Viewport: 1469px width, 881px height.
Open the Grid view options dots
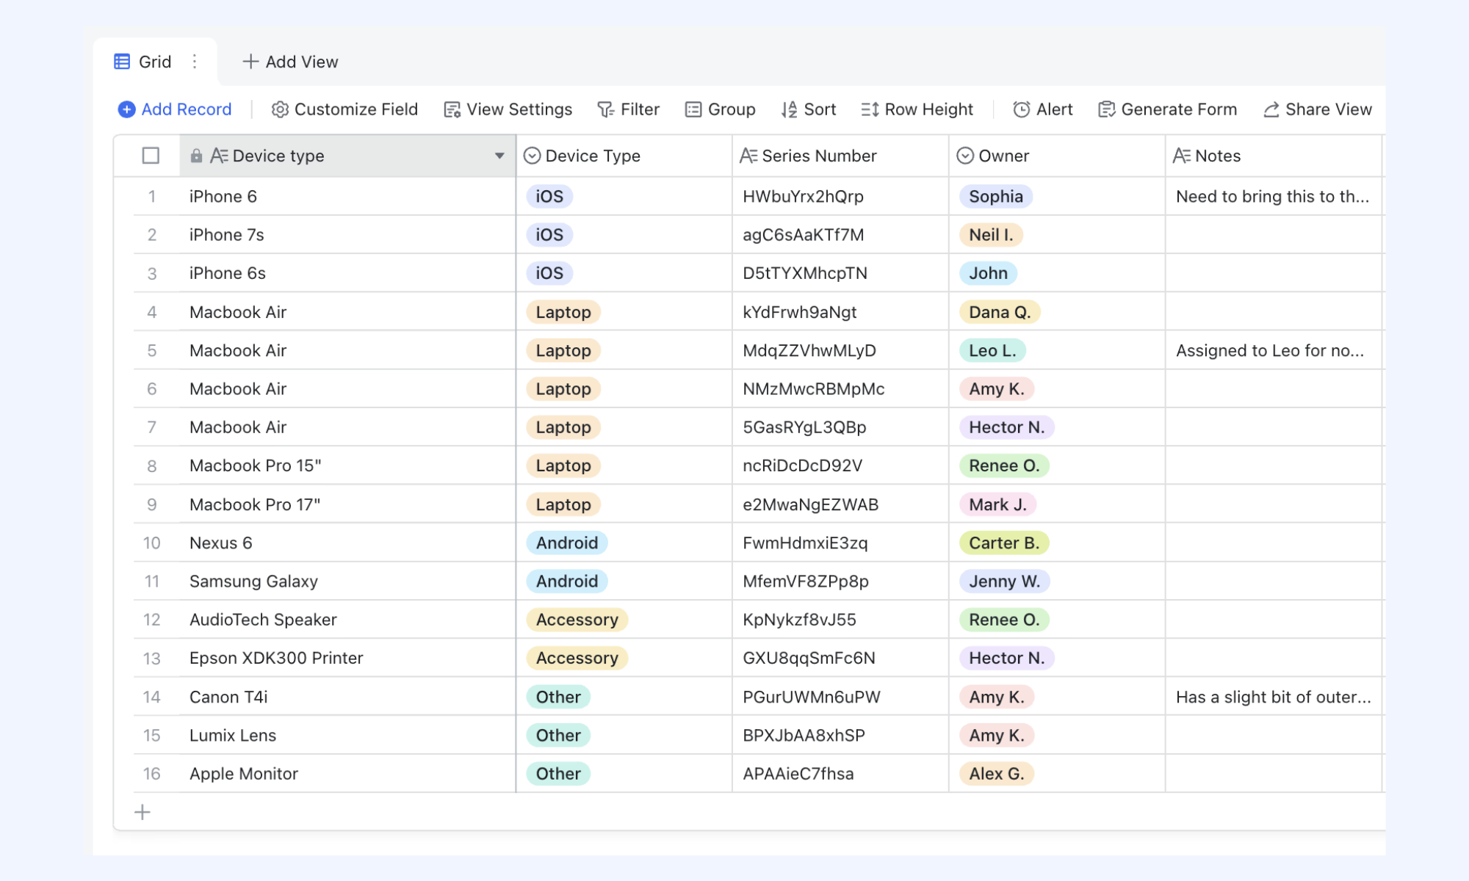click(x=195, y=62)
